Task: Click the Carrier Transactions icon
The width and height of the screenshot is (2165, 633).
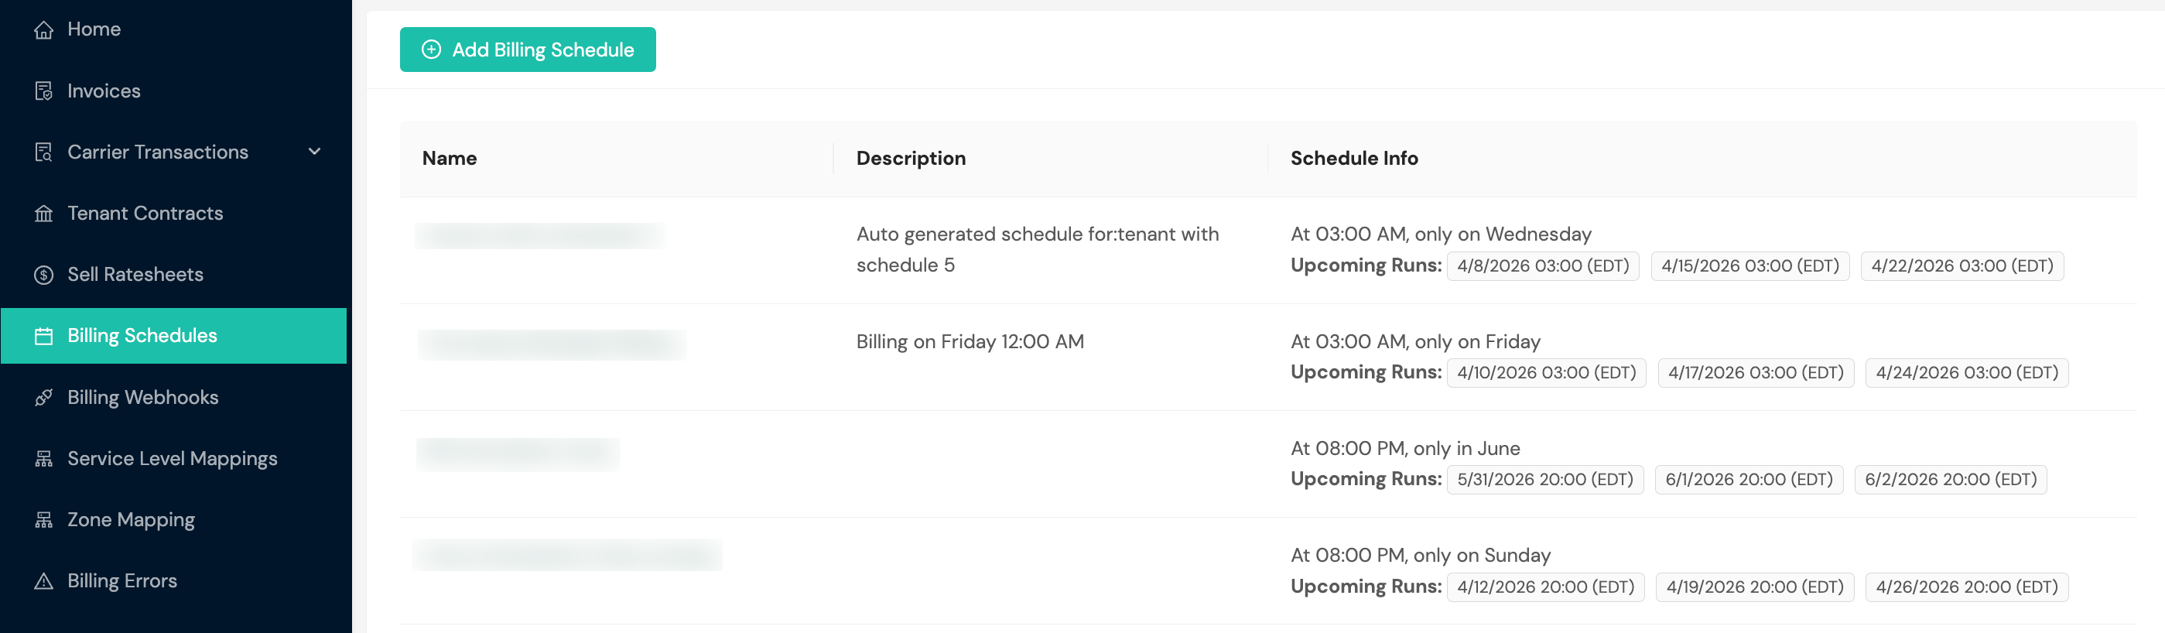Action: (43, 152)
